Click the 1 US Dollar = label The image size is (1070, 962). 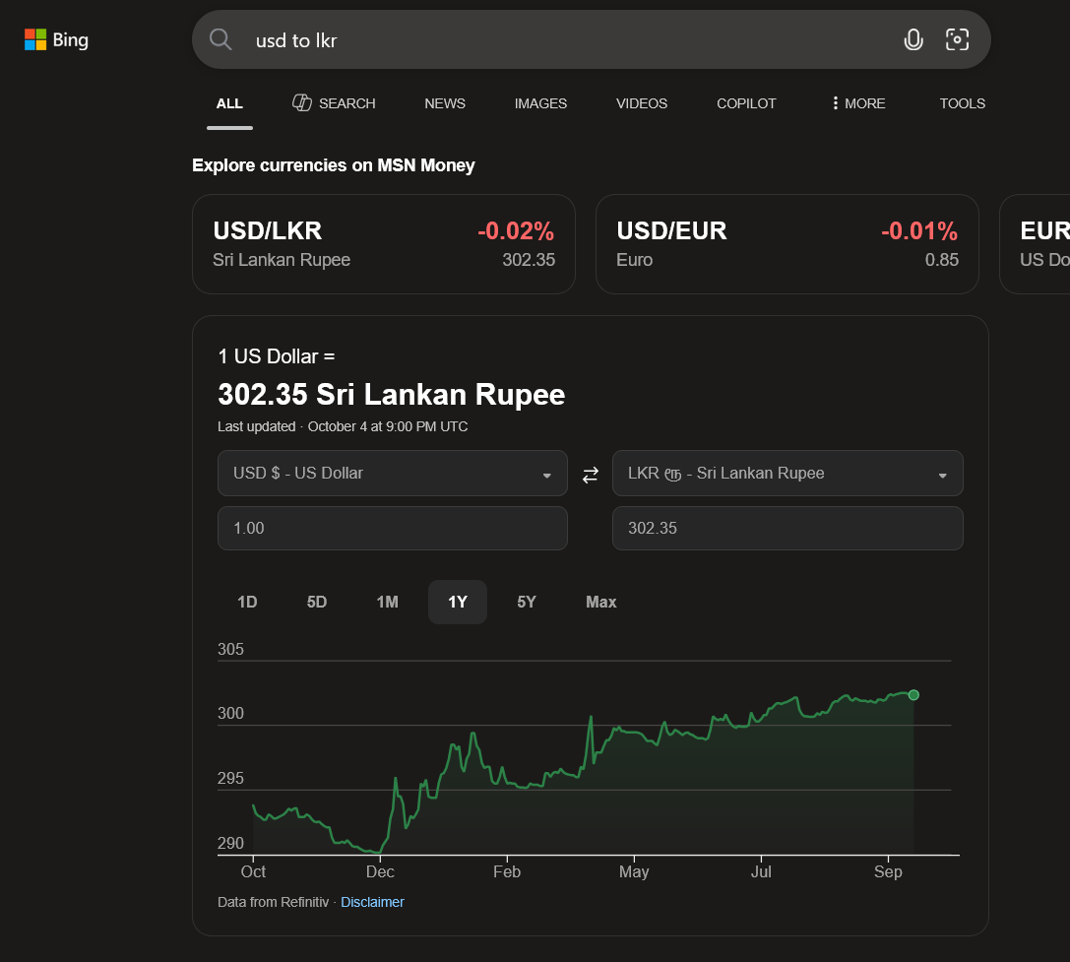coord(277,356)
